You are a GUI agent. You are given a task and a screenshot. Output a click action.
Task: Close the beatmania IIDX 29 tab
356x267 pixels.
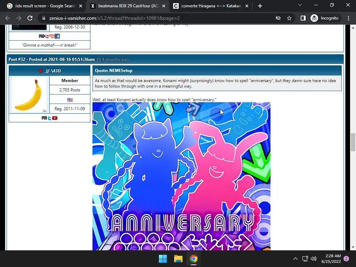[164, 6]
